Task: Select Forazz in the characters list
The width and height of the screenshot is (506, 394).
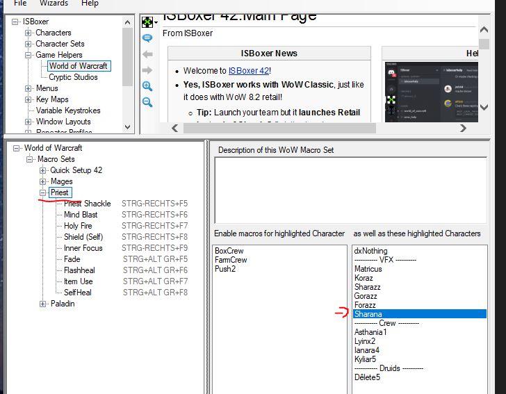Action: pyautogui.click(x=365, y=305)
